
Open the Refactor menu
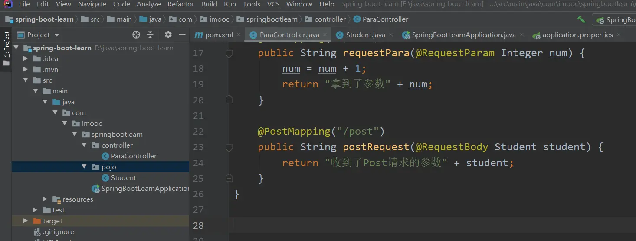[x=180, y=4]
